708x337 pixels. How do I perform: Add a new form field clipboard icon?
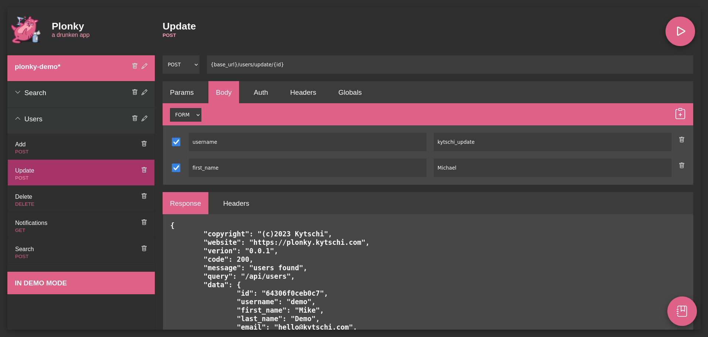[x=680, y=114]
